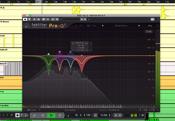This screenshot has width=175, height=121.
Task: Open Analyzer Pre+Post+SC settings
Action: coord(114,110)
